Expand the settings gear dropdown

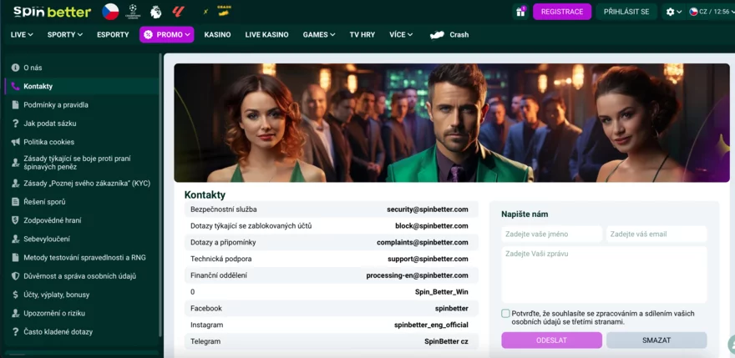coord(673,12)
